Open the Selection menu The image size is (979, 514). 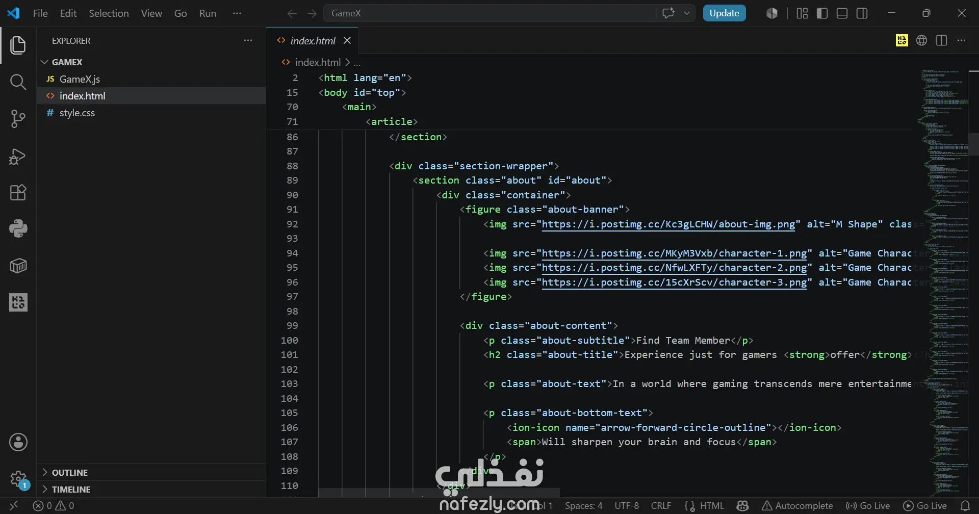109,13
